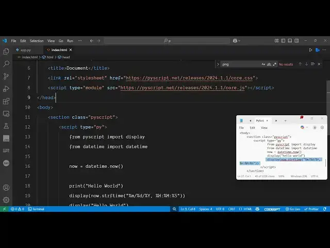
Task: Toggle the Primary Side Bar layout button
Action: click(x=283, y=40)
